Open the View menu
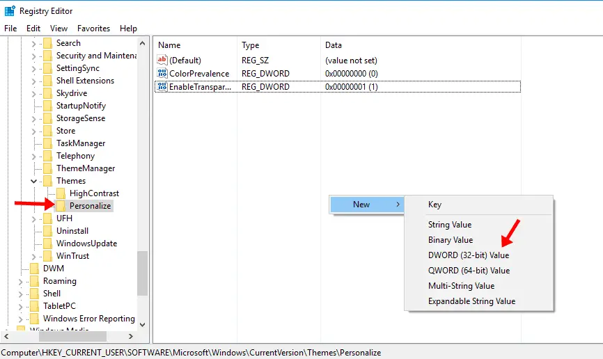Image resolution: width=603 pixels, height=359 pixels. (x=58, y=29)
